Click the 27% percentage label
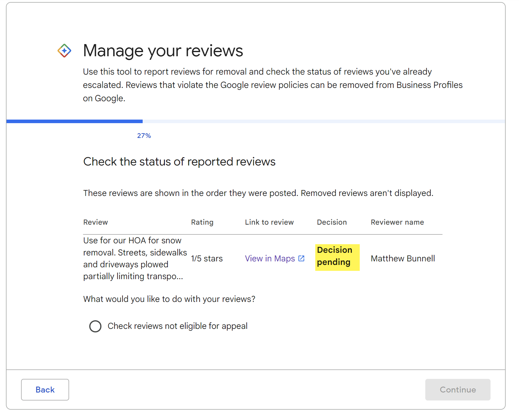Image resolution: width=519 pixels, height=415 pixels. (144, 136)
